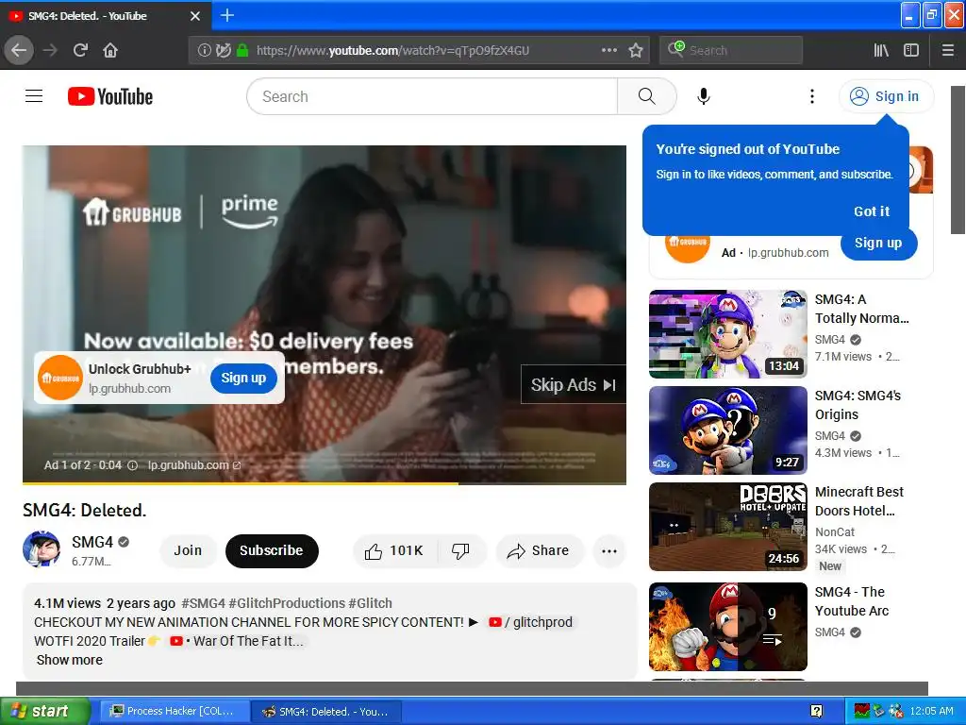The height and width of the screenshot is (725, 966).
Task: Click the taskbar clock 12:05 AM
Action: click(x=931, y=711)
